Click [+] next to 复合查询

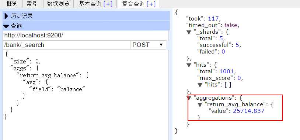pos(151,4)
